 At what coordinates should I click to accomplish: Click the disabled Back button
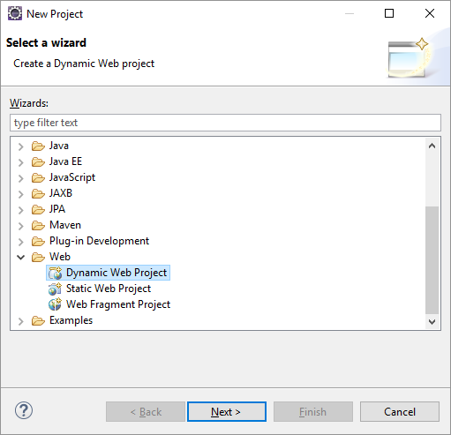click(x=146, y=411)
